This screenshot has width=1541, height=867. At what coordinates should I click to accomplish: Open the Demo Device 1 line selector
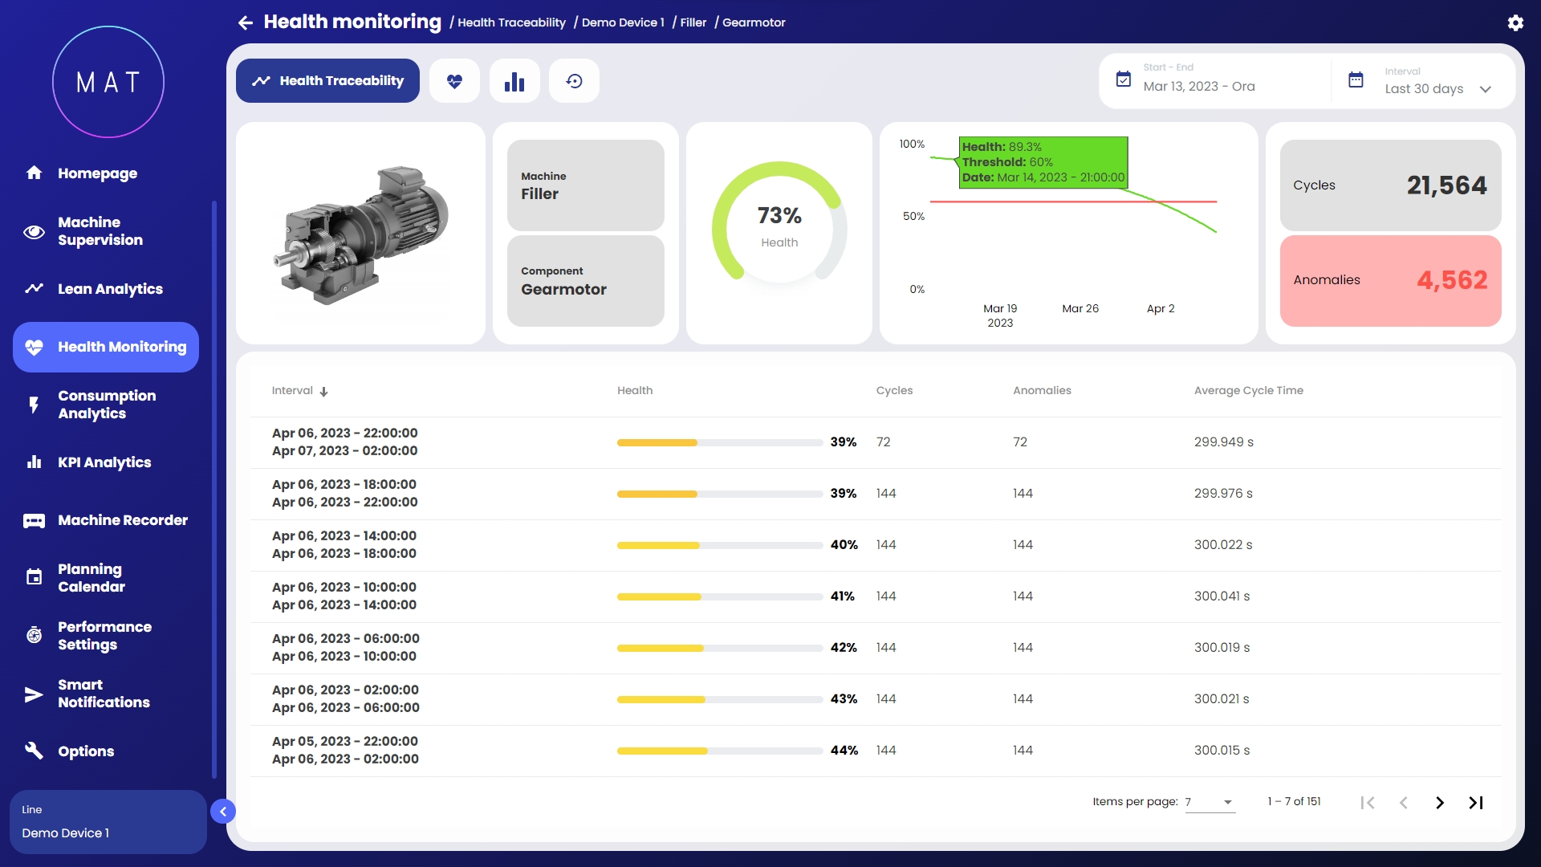(x=108, y=822)
